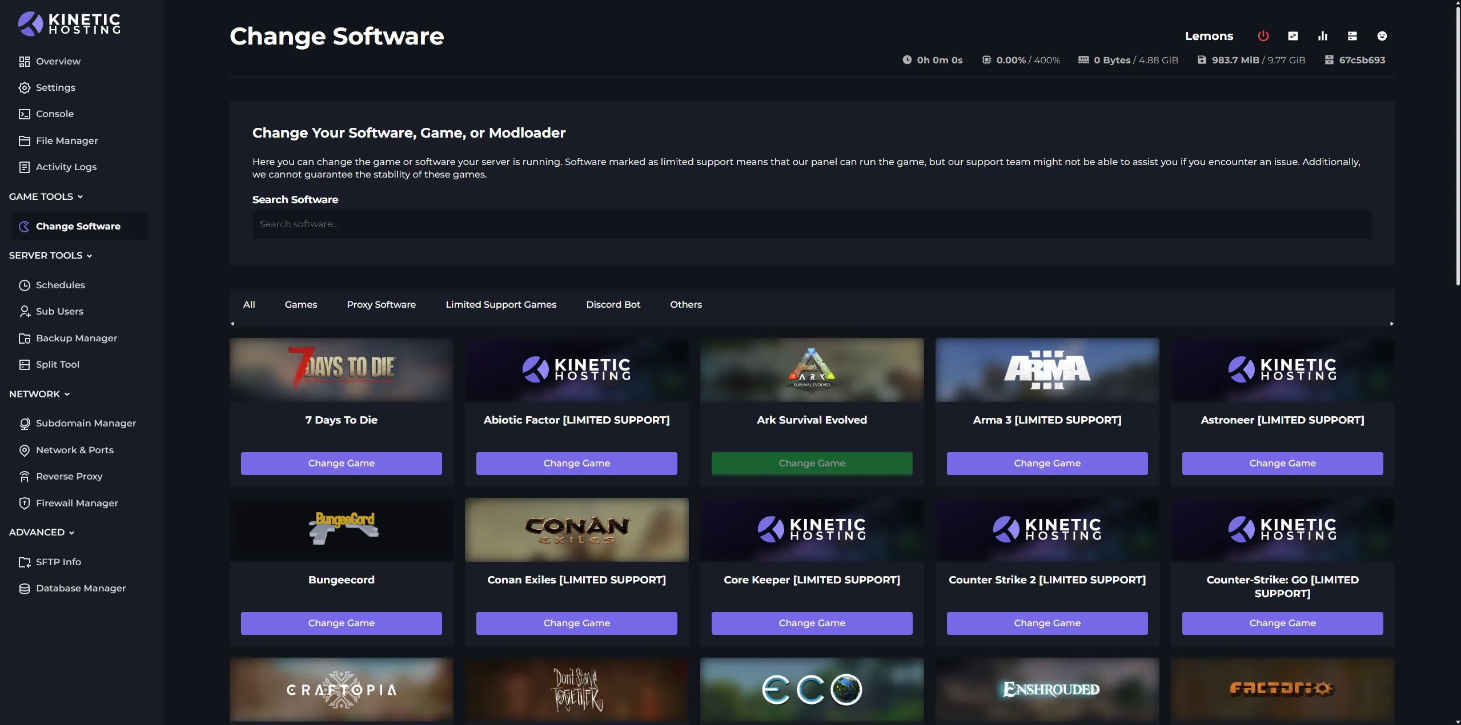
Task: Open the server statistics bar chart icon
Action: [1323, 36]
